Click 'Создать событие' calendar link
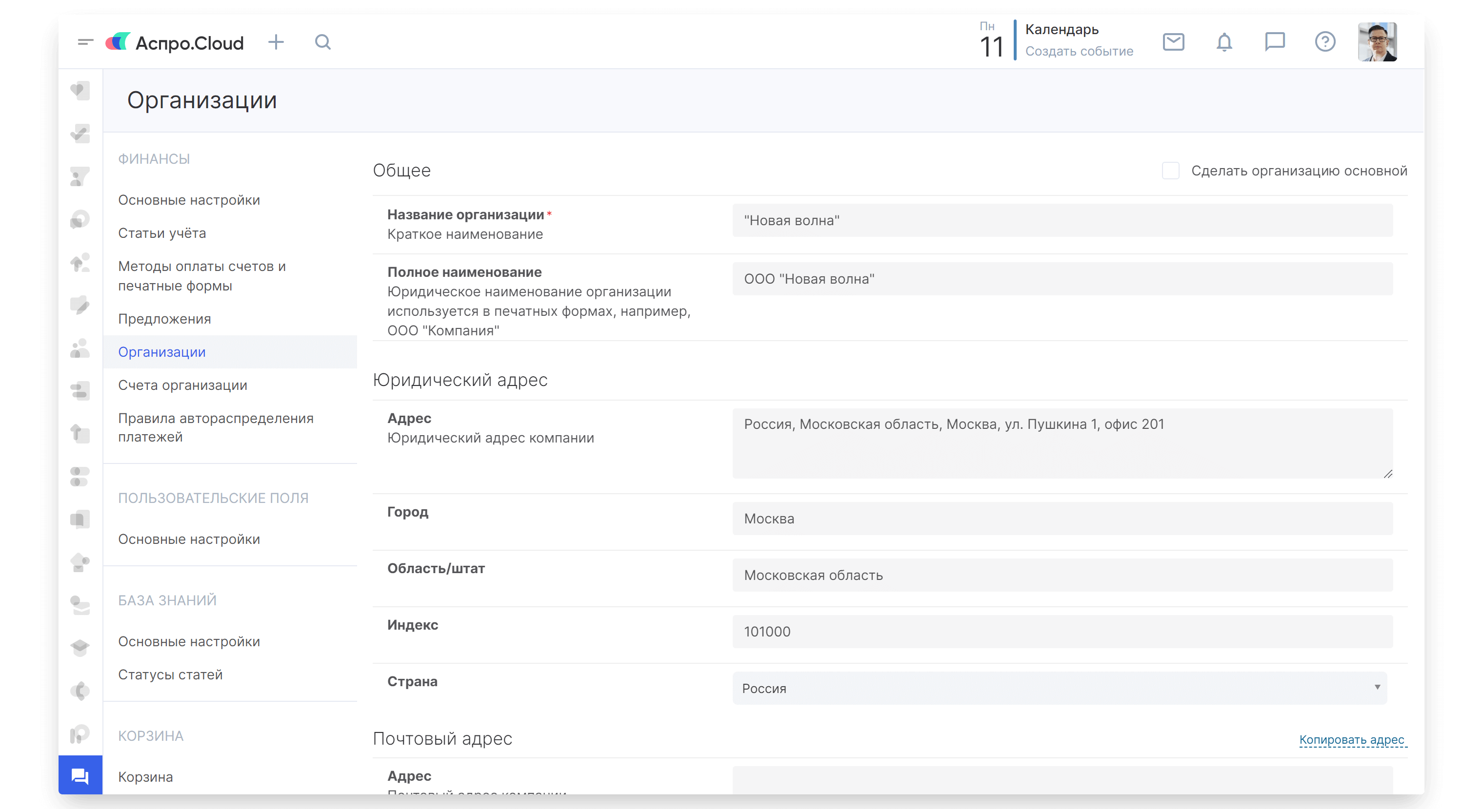Viewport: 1483px width, 809px height. click(x=1079, y=51)
